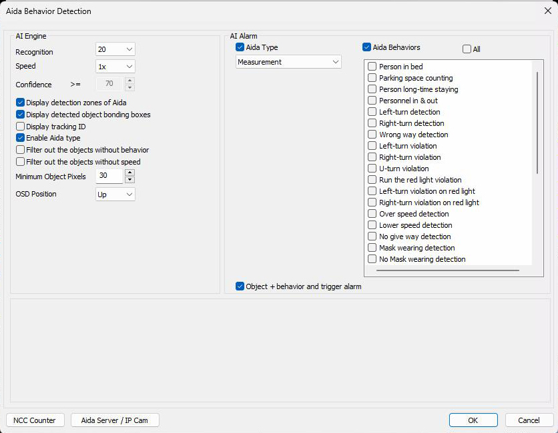Viewport: 558px width, 433px height.
Task: Open the Measurement Aida Type dropdown
Action: click(288, 62)
